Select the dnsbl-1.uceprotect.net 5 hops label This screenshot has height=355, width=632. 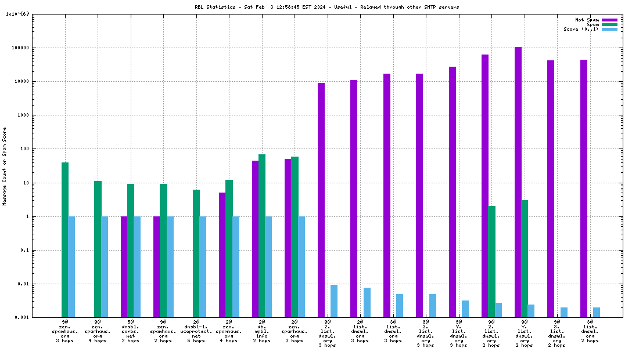pos(196,331)
